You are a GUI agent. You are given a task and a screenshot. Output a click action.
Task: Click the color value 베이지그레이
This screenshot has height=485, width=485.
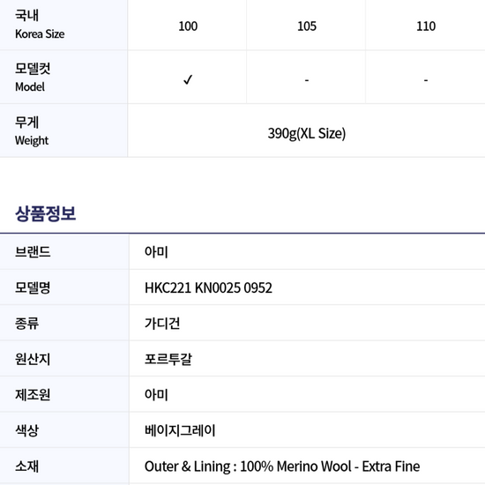point(180,430)
